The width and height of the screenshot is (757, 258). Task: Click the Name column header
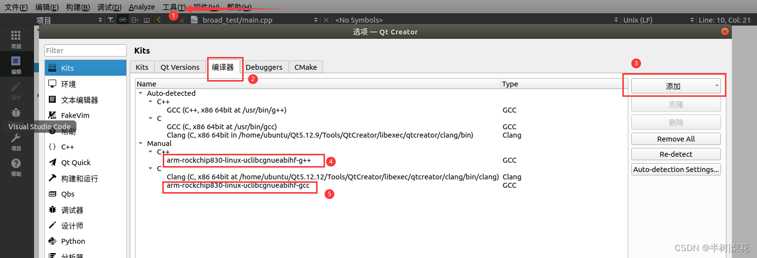(x=318, y=84)
